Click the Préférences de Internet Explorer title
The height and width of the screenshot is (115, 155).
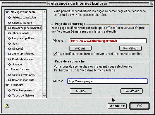(x=77, y=3)
